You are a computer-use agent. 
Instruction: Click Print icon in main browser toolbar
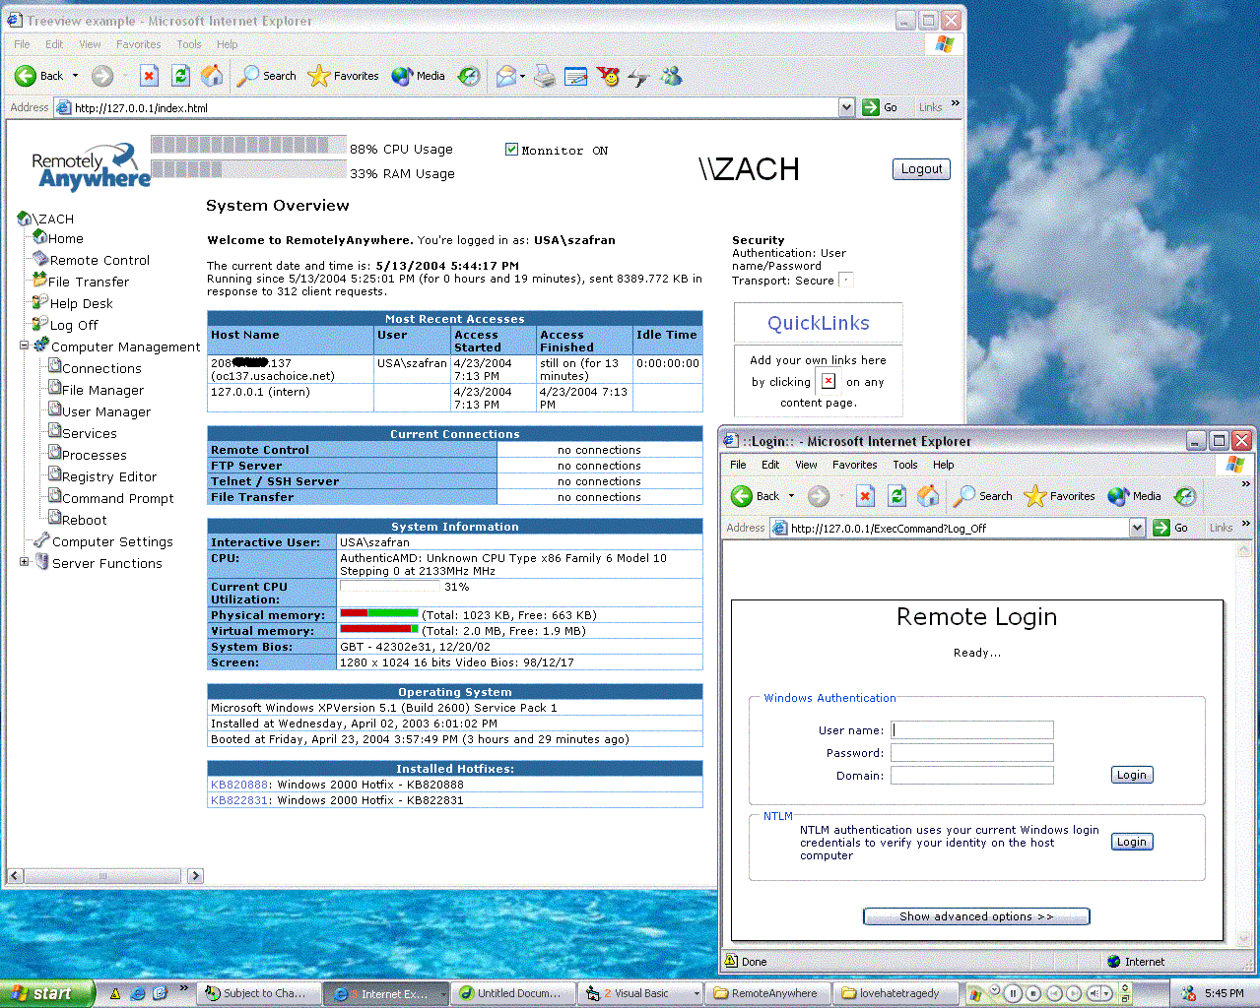coord(544,77)
